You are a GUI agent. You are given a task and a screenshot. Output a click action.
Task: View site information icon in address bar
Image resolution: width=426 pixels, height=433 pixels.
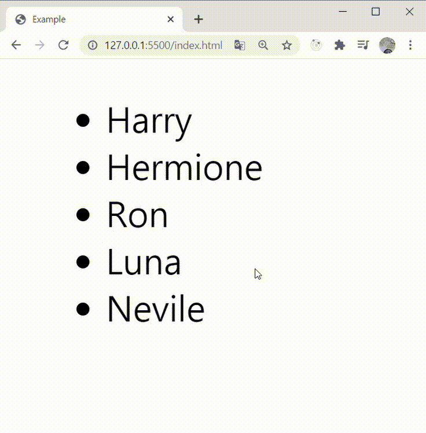point(92,45)
